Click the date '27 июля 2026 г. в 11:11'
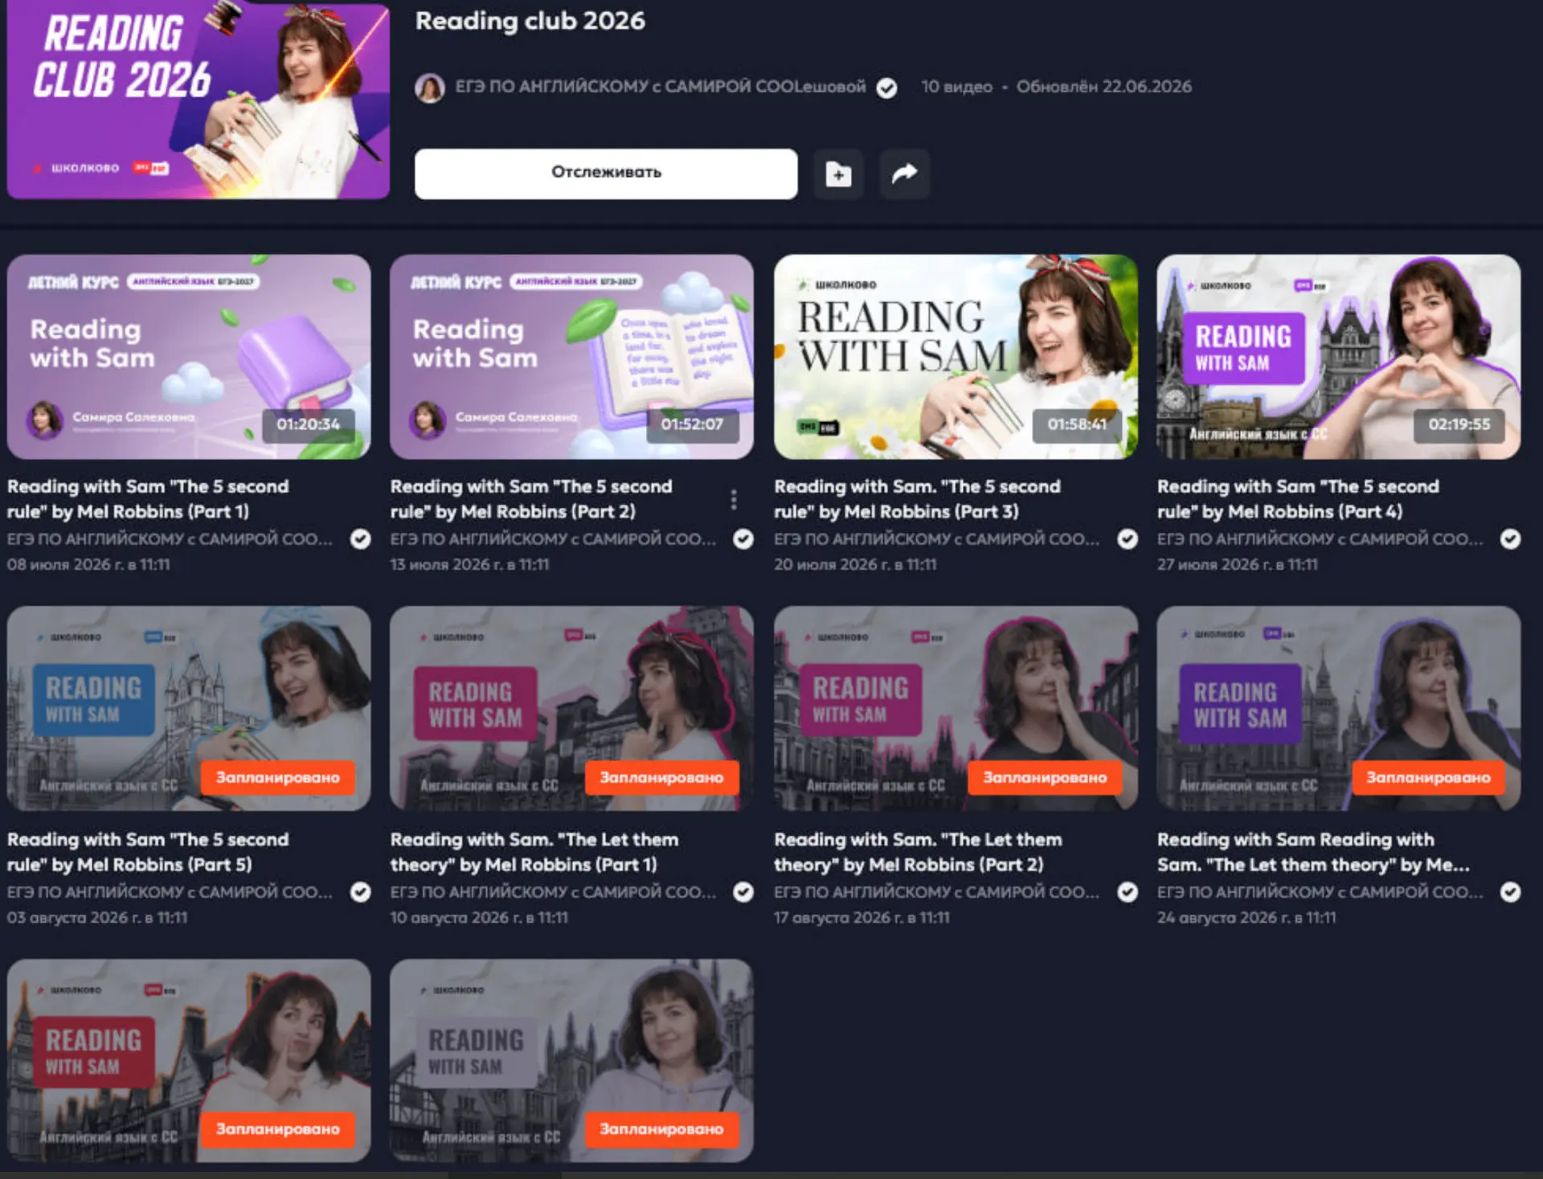 coord(1238,564)
